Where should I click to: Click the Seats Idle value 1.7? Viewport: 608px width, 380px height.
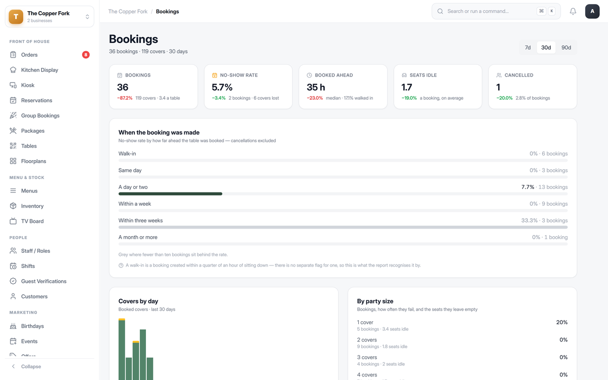click(407, 87)
